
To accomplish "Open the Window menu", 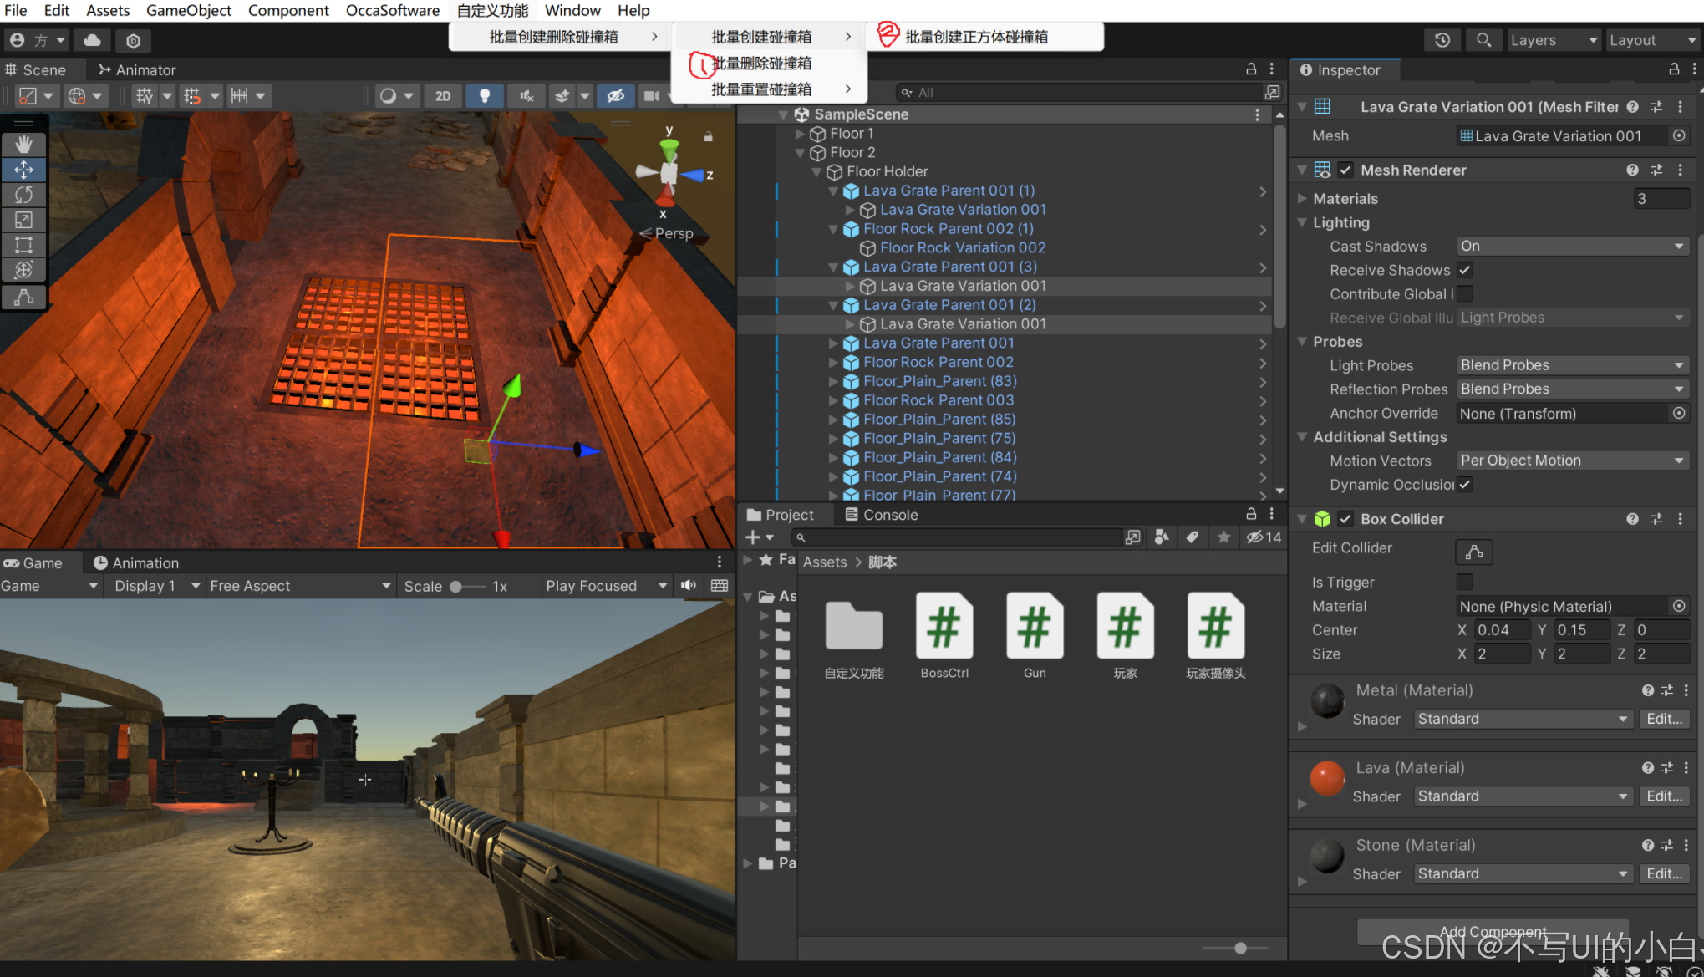I will tap(572, 10).
